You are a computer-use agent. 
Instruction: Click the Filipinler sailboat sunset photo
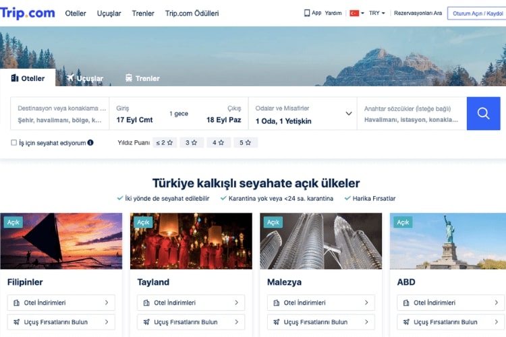(61, 241)
